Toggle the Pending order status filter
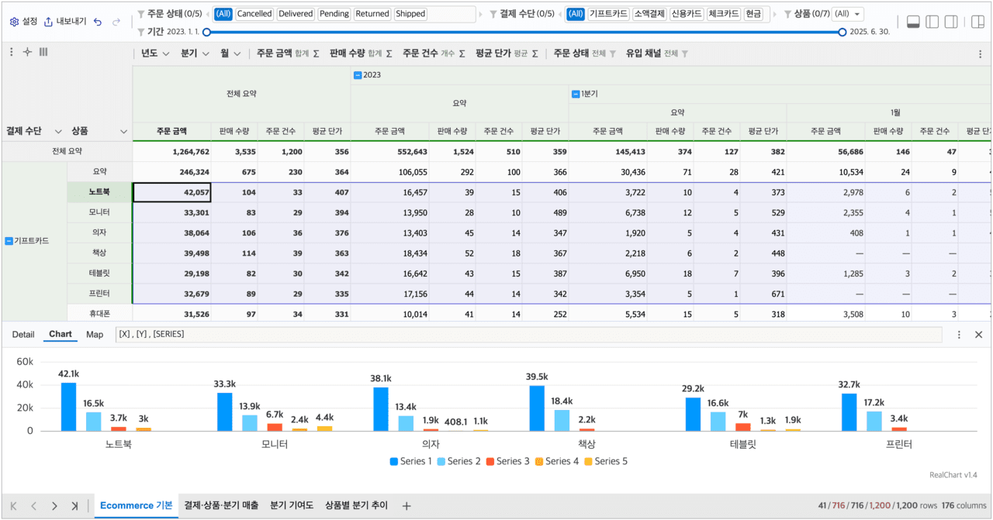 pos(334,14)
